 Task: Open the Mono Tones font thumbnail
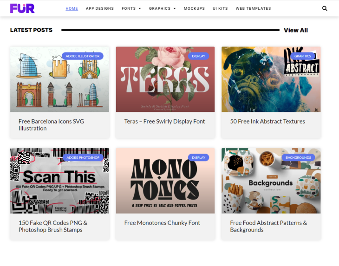click(165, 181)
